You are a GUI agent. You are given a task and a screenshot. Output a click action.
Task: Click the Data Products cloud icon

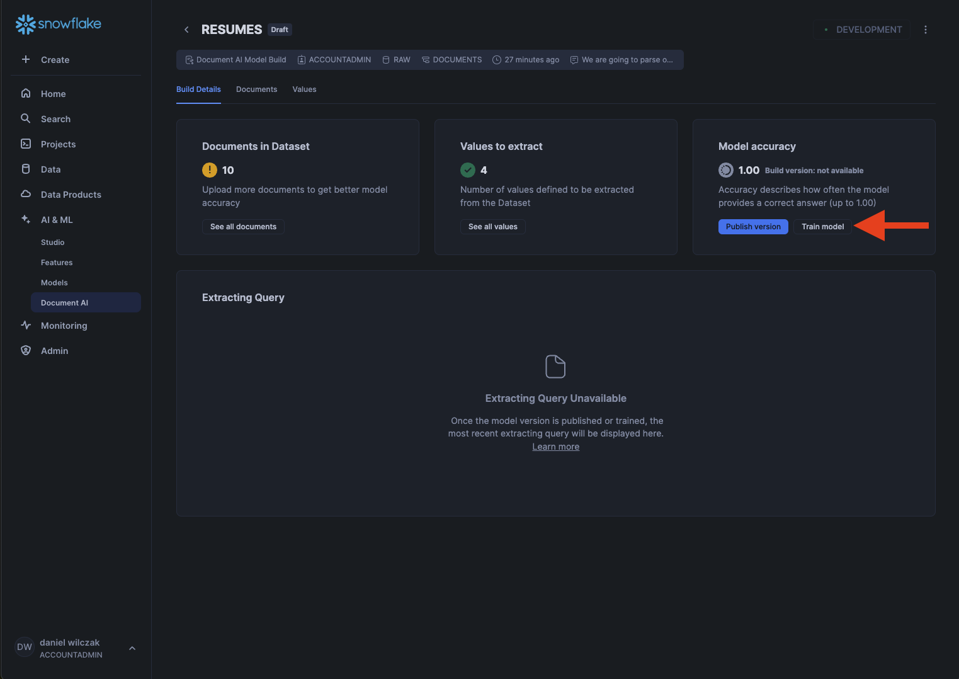[26, 194]
